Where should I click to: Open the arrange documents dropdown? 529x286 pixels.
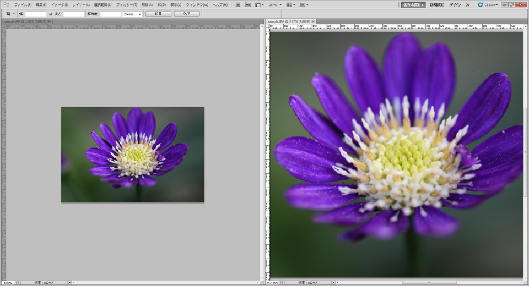tap(290, 5)
